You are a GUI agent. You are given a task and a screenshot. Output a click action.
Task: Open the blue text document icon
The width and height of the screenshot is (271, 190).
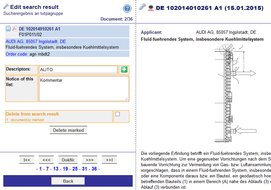[x=8, y=28]
